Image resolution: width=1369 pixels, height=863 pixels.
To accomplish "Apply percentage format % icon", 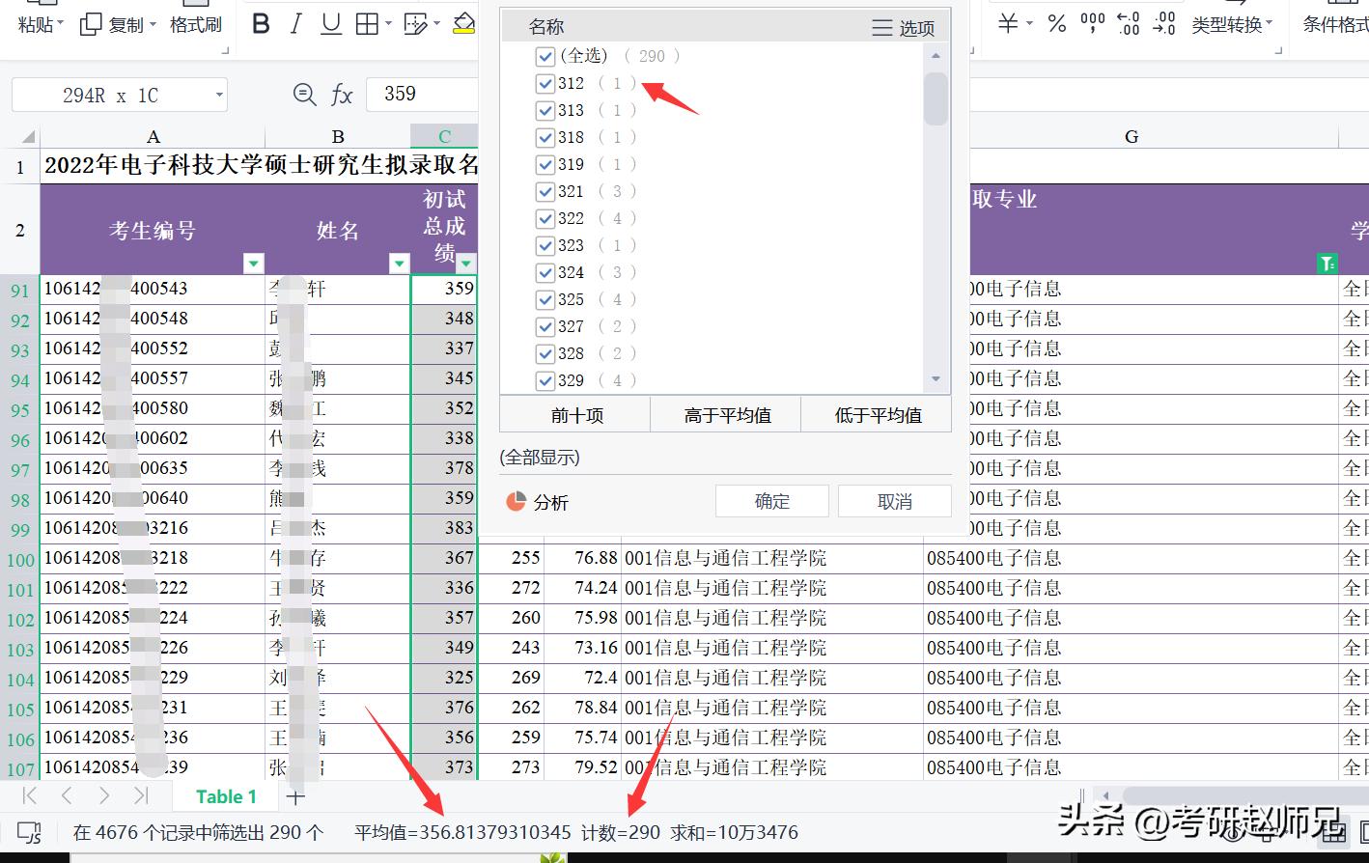I will 1057,24.
